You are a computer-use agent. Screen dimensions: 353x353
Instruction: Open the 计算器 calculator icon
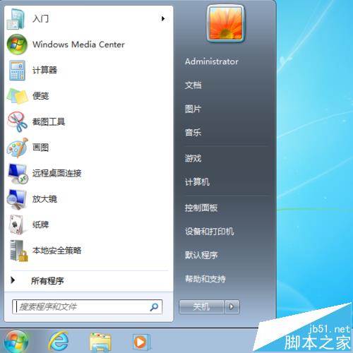(17, 70)
